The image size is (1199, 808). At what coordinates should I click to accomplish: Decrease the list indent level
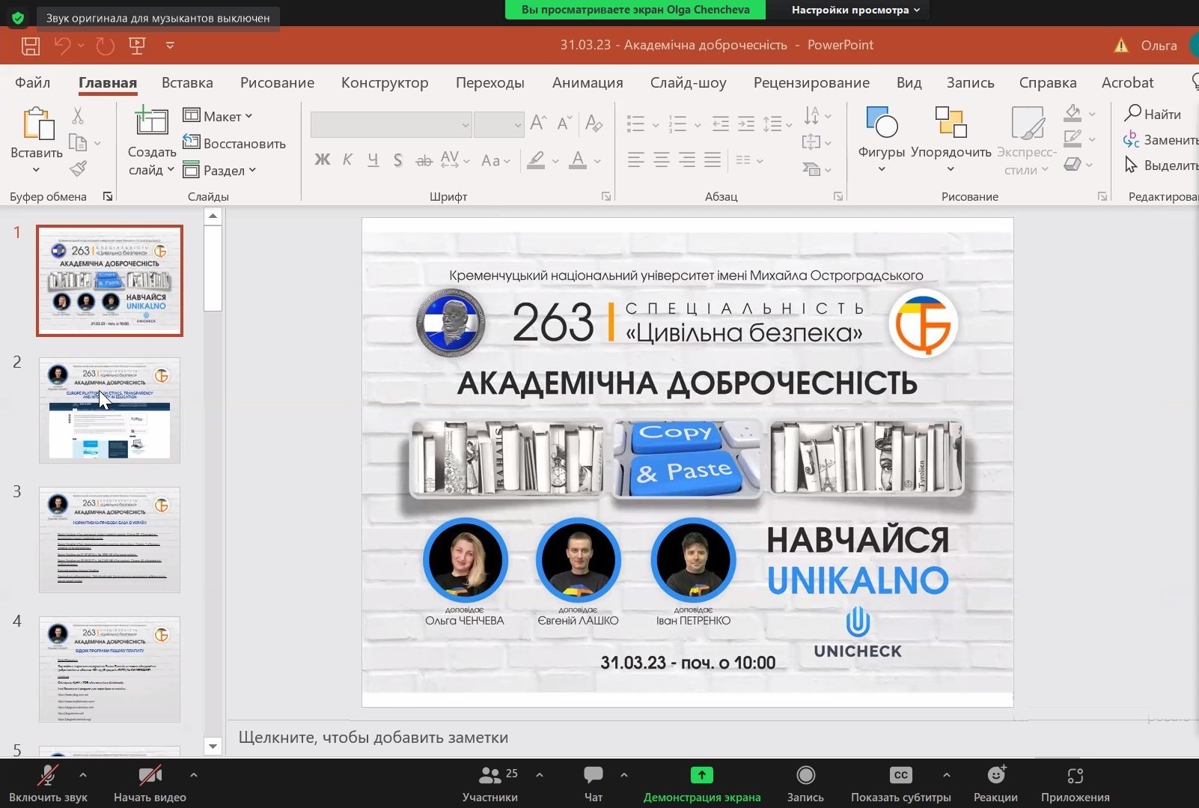[721, 124]
